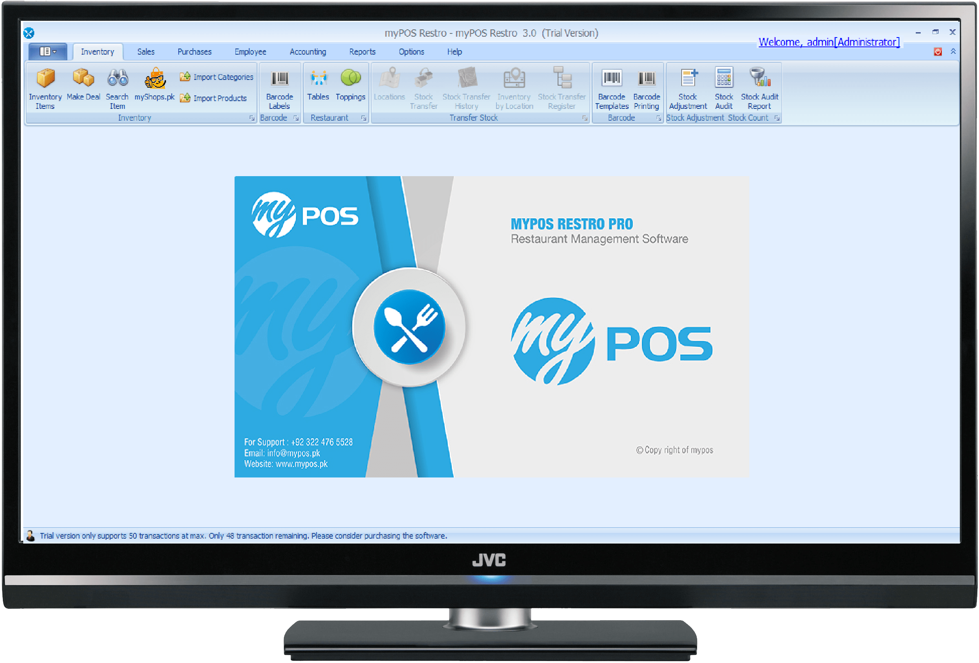Viewport: 979px width, 663px height.
Task: Switch to the Employee tab
Action: pyautogui.click(x=250, y=52)
